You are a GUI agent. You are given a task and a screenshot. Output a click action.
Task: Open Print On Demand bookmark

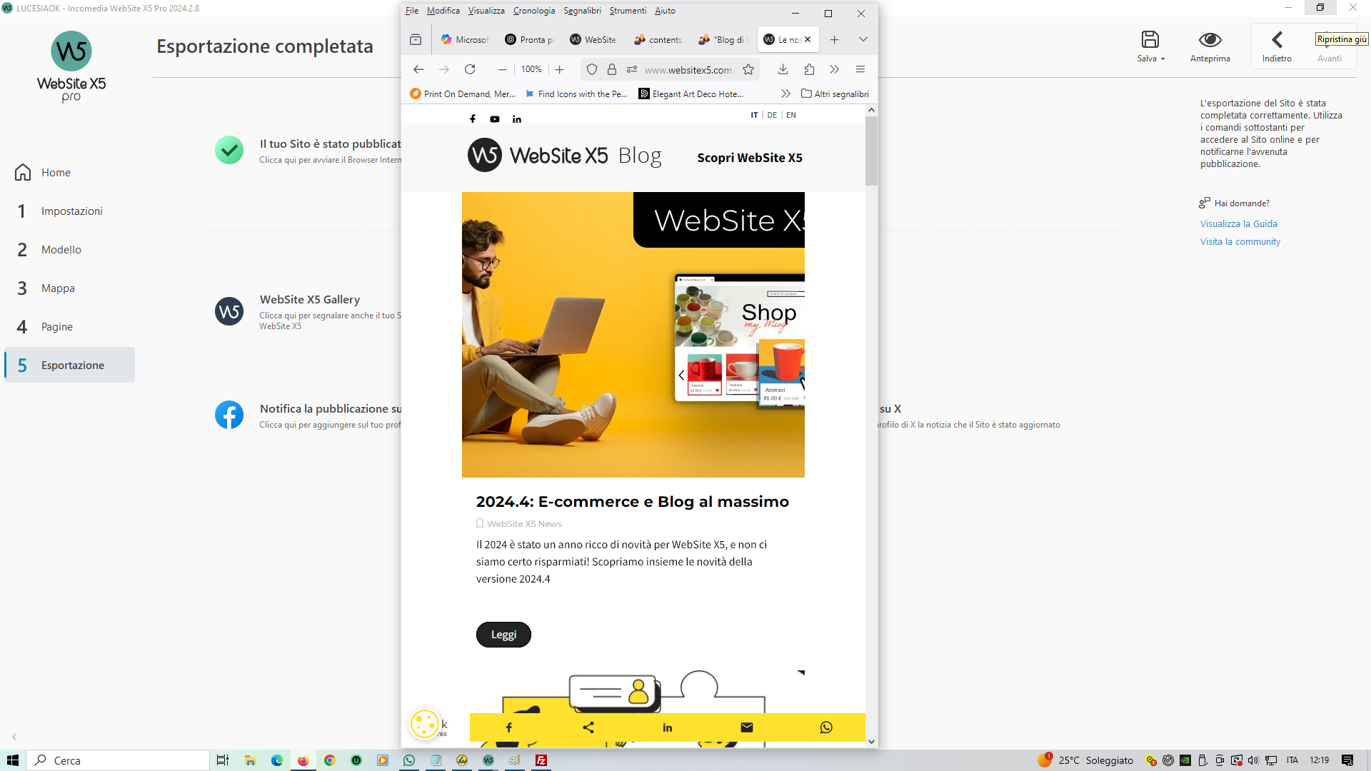click(463, 94)
